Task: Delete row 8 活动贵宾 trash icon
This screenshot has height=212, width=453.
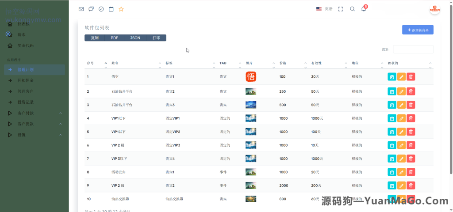Action: (411, 172)
